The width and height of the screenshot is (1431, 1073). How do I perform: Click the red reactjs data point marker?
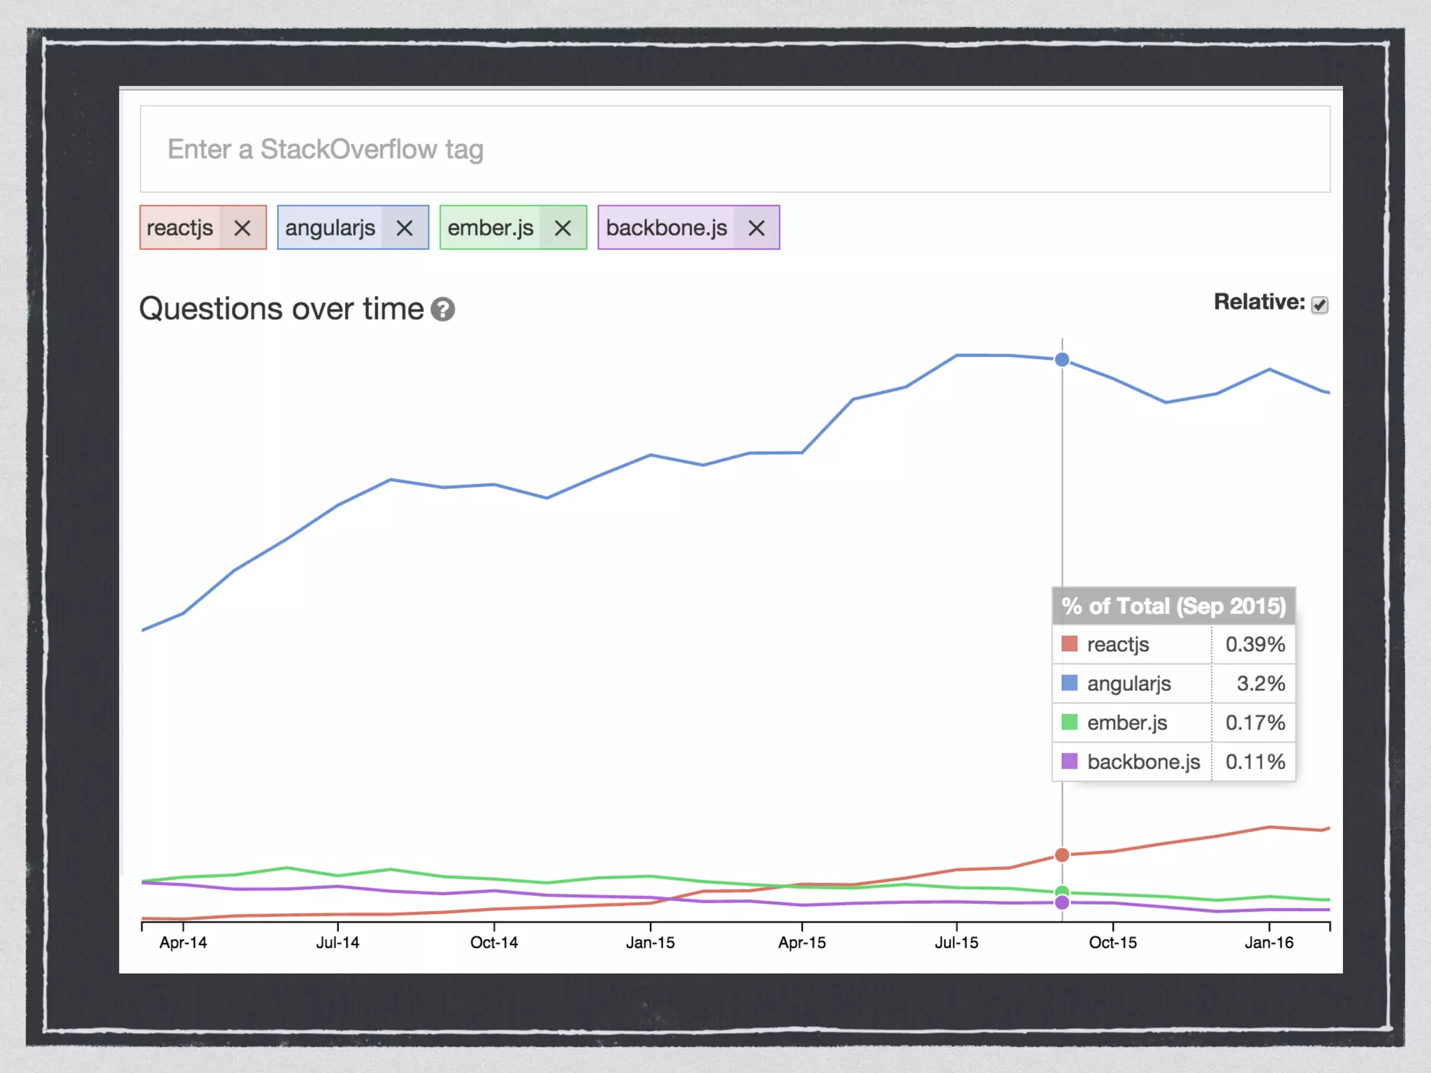(1062, 855)
